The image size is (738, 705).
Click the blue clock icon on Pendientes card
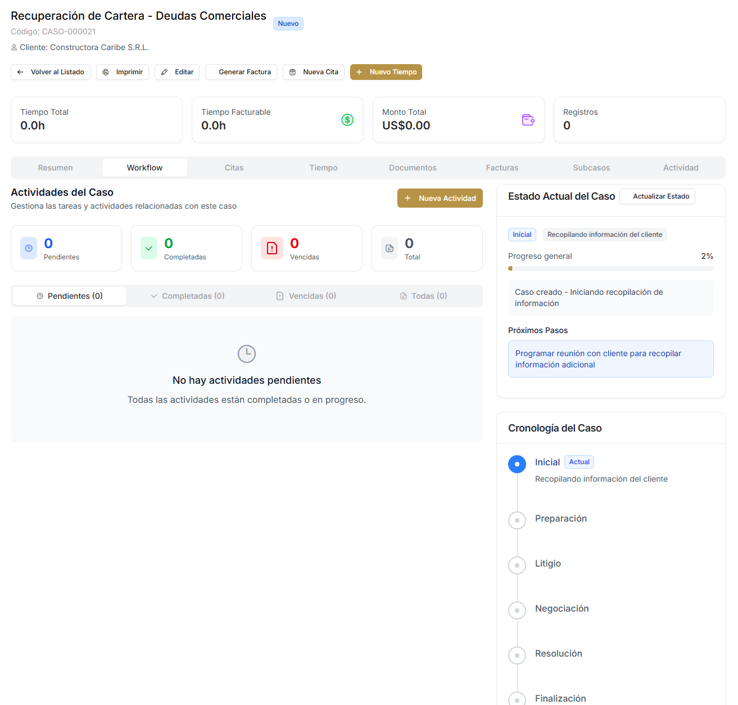29,248
